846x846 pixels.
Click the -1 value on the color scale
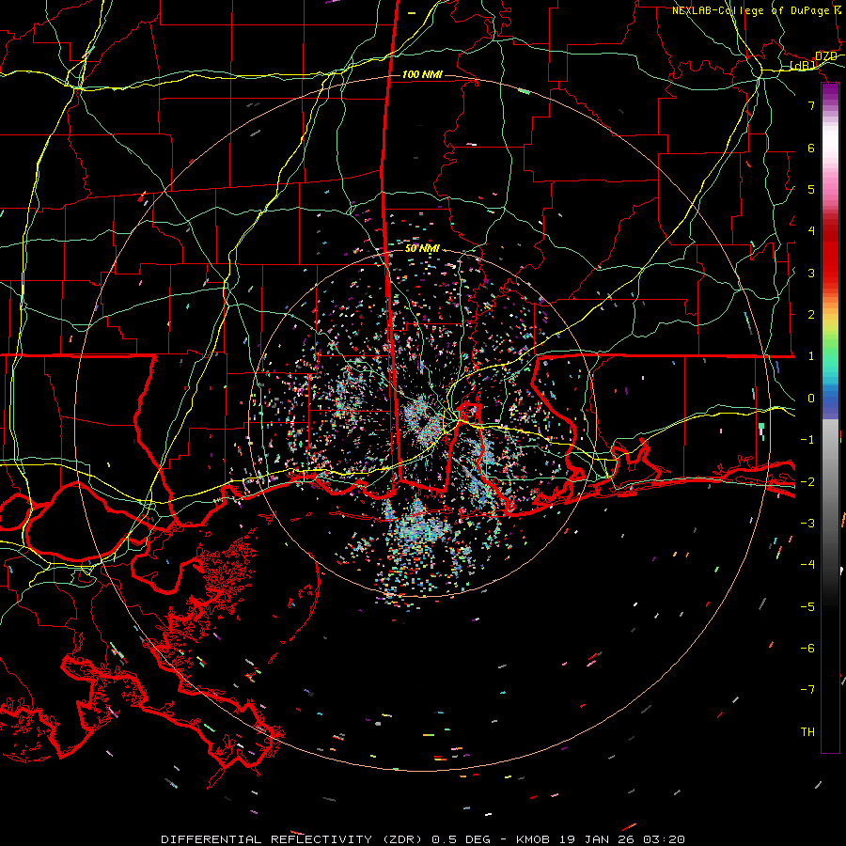coord(807,440)
